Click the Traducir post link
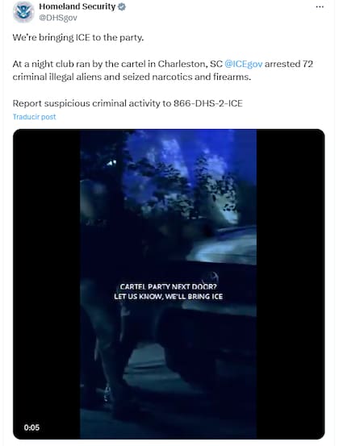The width and height of the screenshot is (339, 446). tap(35, 117)
